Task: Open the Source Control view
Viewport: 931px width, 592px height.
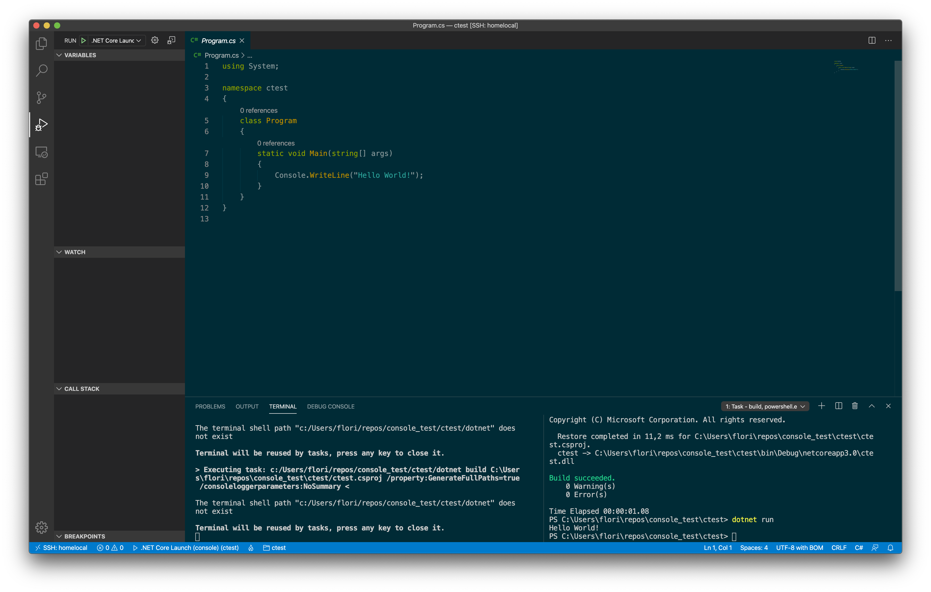Action: [41, 97]
